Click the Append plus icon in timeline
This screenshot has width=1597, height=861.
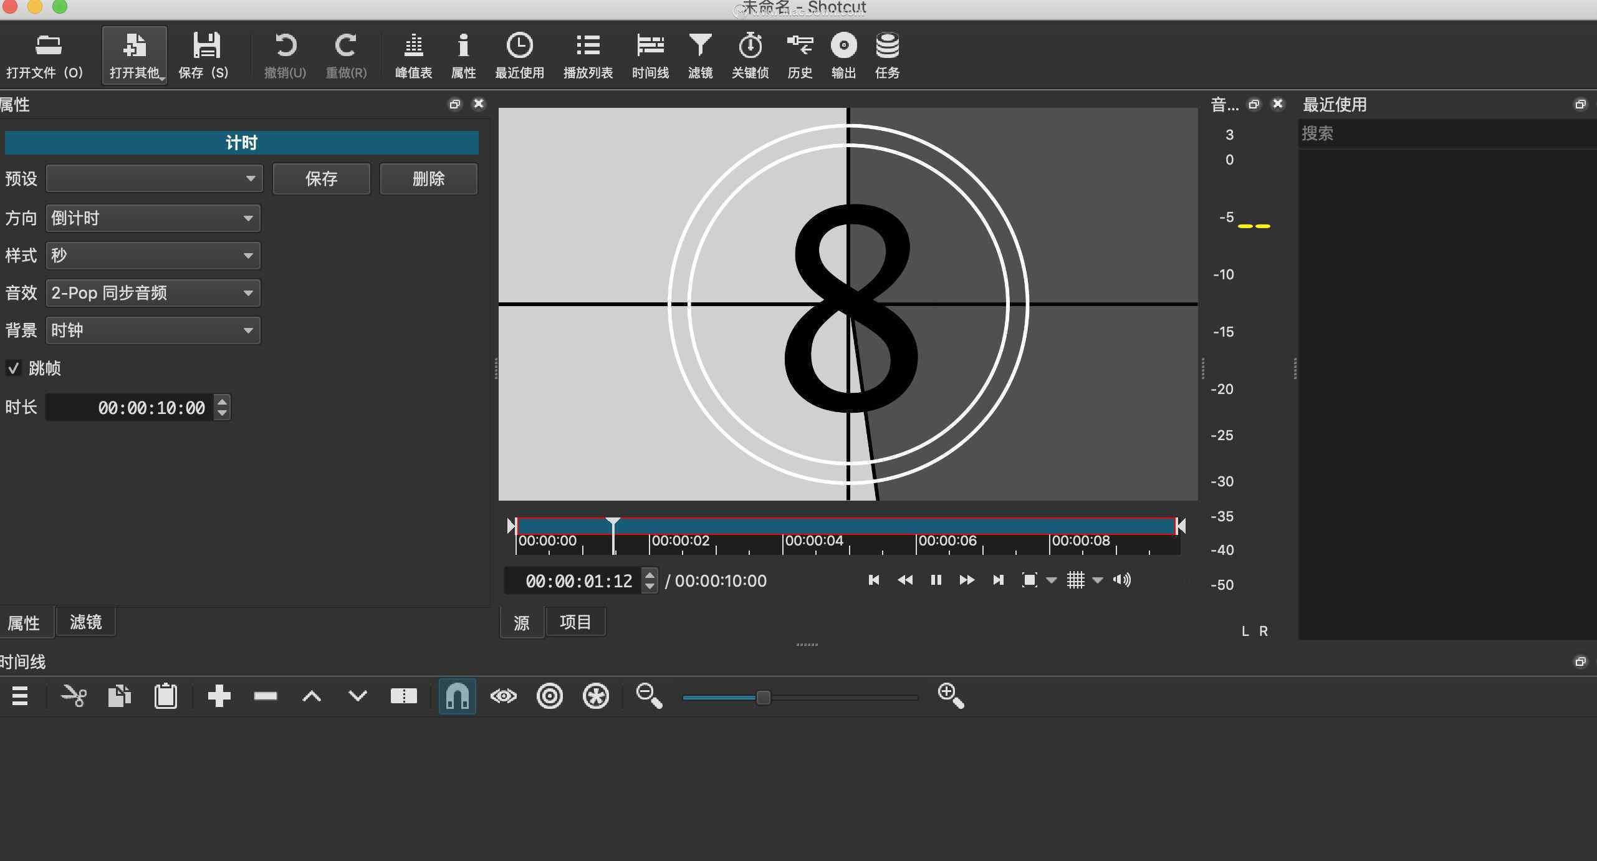coord(219,696)
